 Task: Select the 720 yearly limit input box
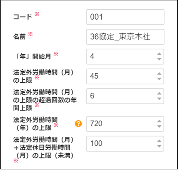(125, 124)
